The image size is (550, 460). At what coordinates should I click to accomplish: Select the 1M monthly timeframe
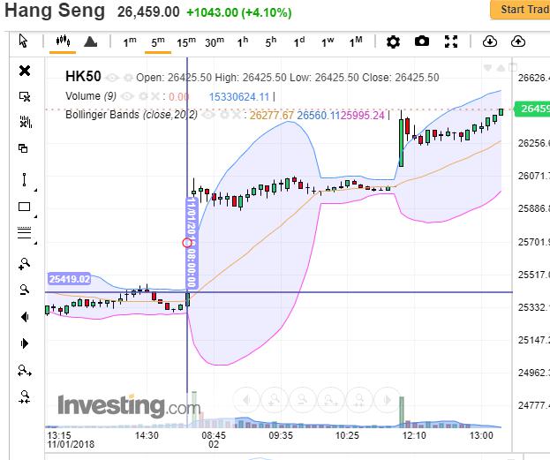356,42
